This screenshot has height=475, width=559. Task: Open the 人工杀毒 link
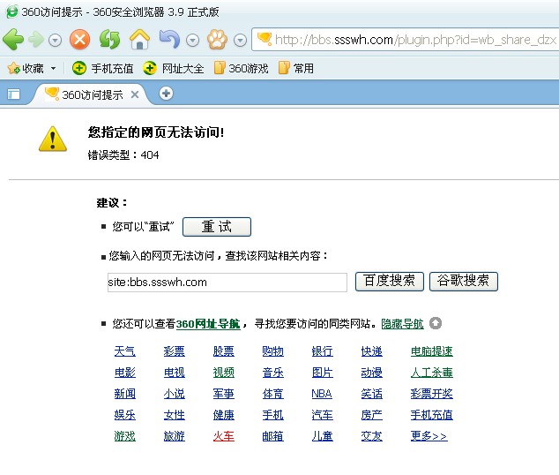(432, 373)
